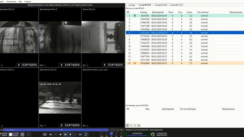
Task: Toggle loop playback icon
Action: pos(86,134)
